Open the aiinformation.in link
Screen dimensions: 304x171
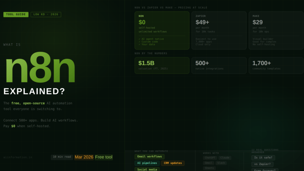click(x=17, y=157)
